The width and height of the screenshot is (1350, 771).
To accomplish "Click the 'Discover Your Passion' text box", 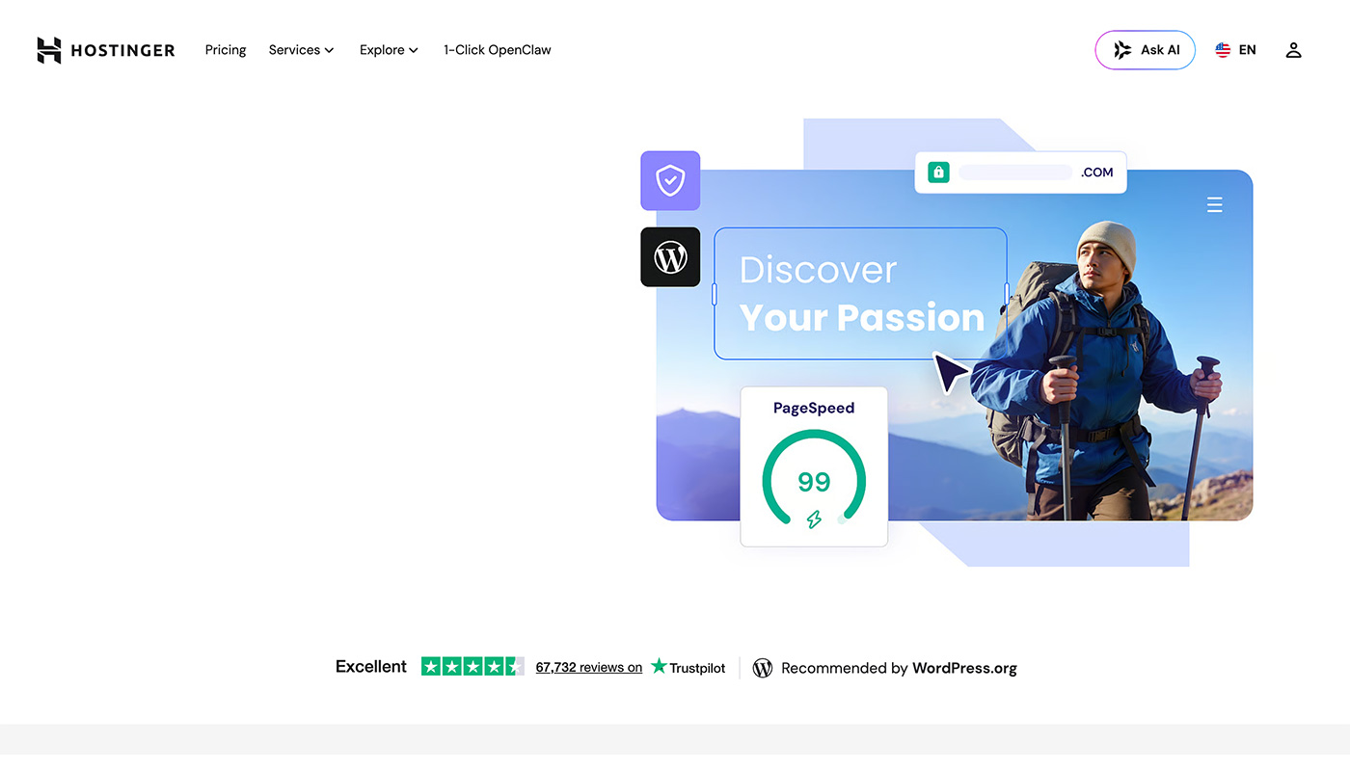I will point(860,294).
